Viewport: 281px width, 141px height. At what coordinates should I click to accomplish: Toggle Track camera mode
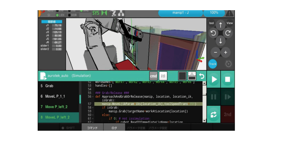[x=213, y=64]
